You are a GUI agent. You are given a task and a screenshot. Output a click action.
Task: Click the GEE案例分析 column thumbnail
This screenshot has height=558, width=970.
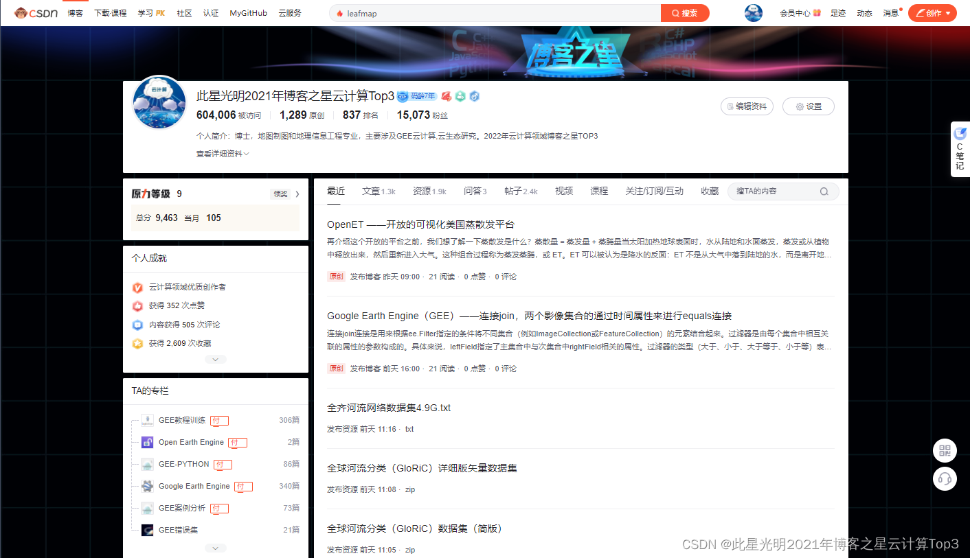[147, 508]
